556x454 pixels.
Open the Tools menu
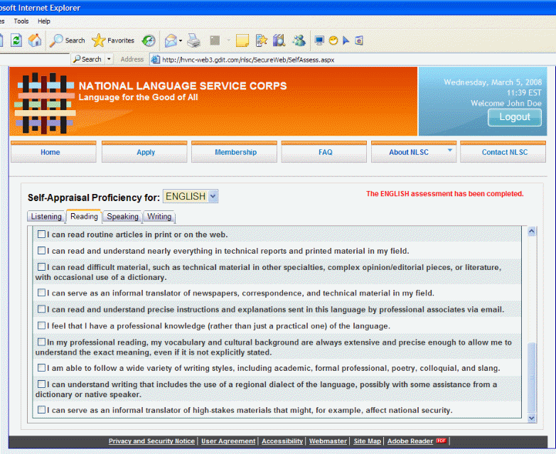pos(21,21)
